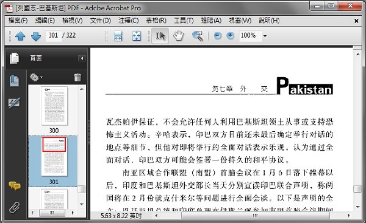Open the 檔案(F) menu
This screenshot has width=366, height=223.
click(x=18, y=21)
